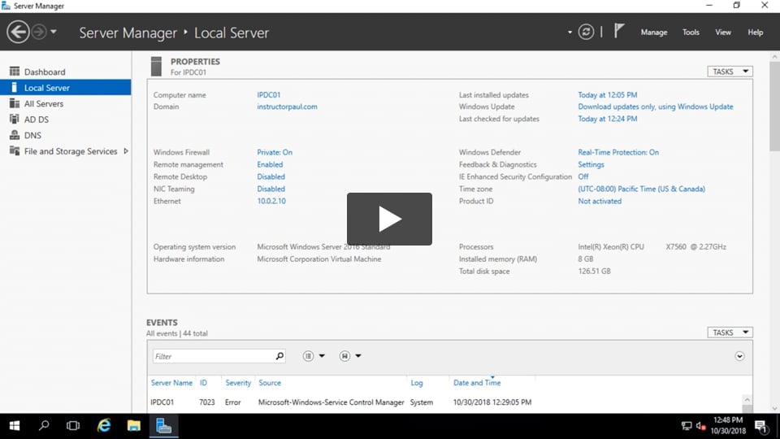This screenshot has width=780, height=439.
Task: Click the search icon in Events filter
Action: pyautogui.click(x=279, y=356)
